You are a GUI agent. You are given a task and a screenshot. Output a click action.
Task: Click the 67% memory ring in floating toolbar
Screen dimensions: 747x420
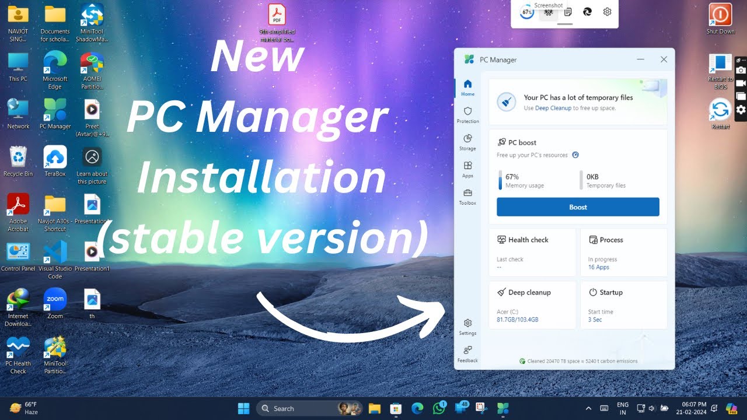click(x=526, y=12)
